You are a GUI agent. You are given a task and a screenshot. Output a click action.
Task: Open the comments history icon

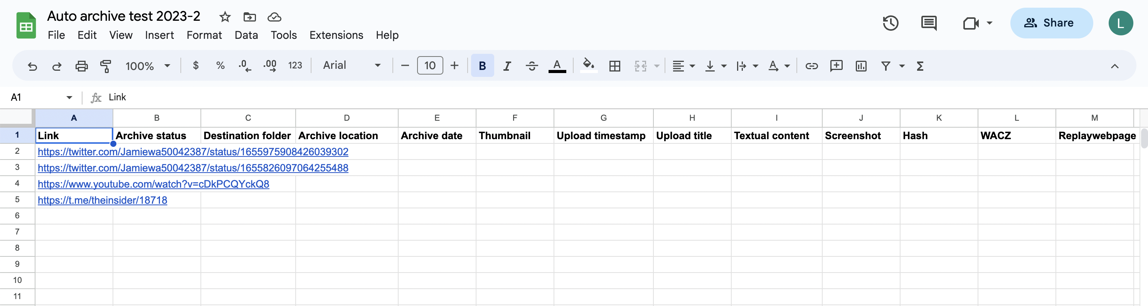coord(928,23)
